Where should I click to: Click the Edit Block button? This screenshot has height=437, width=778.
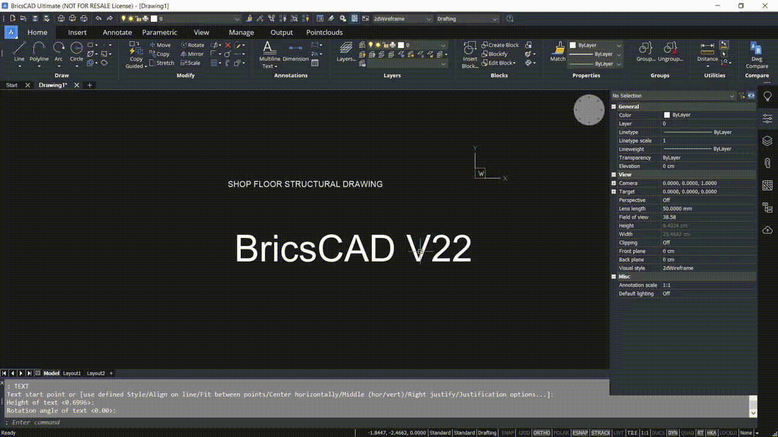point(498,63)
